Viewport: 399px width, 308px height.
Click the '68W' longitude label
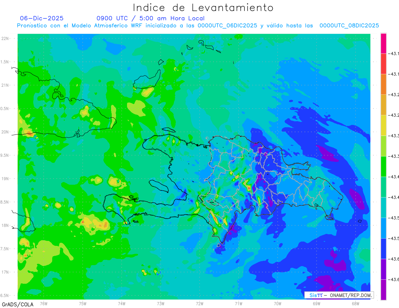click(355, 303)
